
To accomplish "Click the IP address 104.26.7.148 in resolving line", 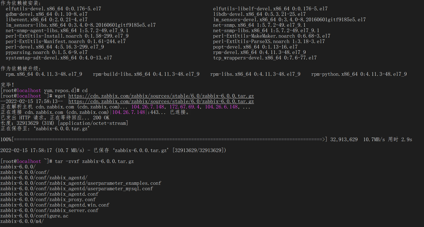I will tap(148, 107).
